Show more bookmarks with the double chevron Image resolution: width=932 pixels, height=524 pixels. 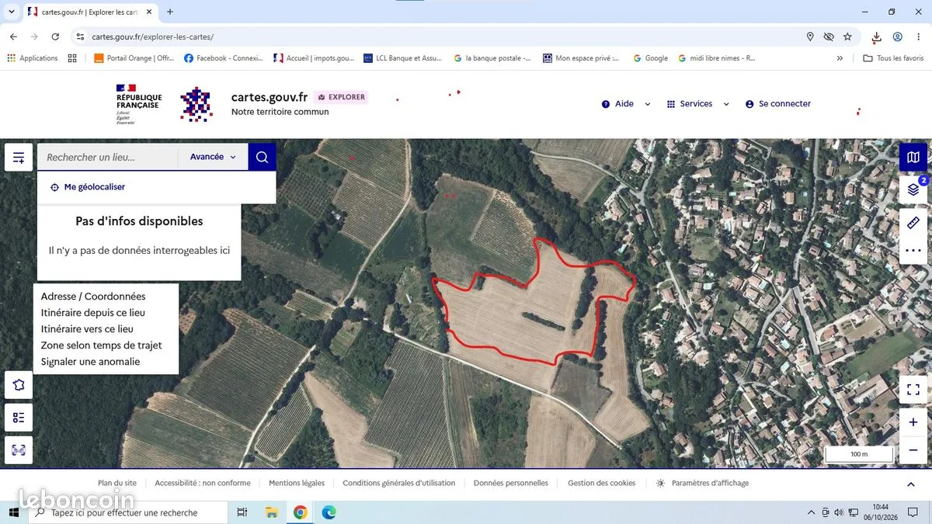pyautogui.click(x=840, y=58)
